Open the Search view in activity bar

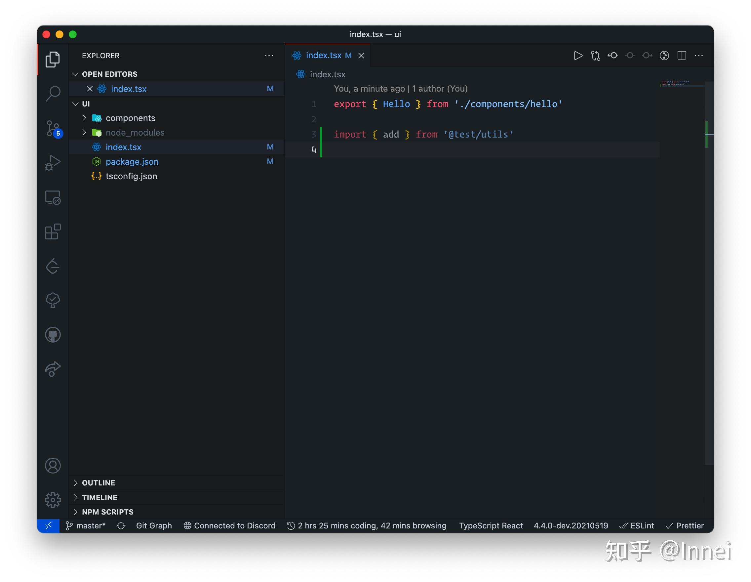point(53,93)
